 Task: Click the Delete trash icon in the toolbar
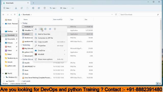pyautogui.click(x=45, y=8)
